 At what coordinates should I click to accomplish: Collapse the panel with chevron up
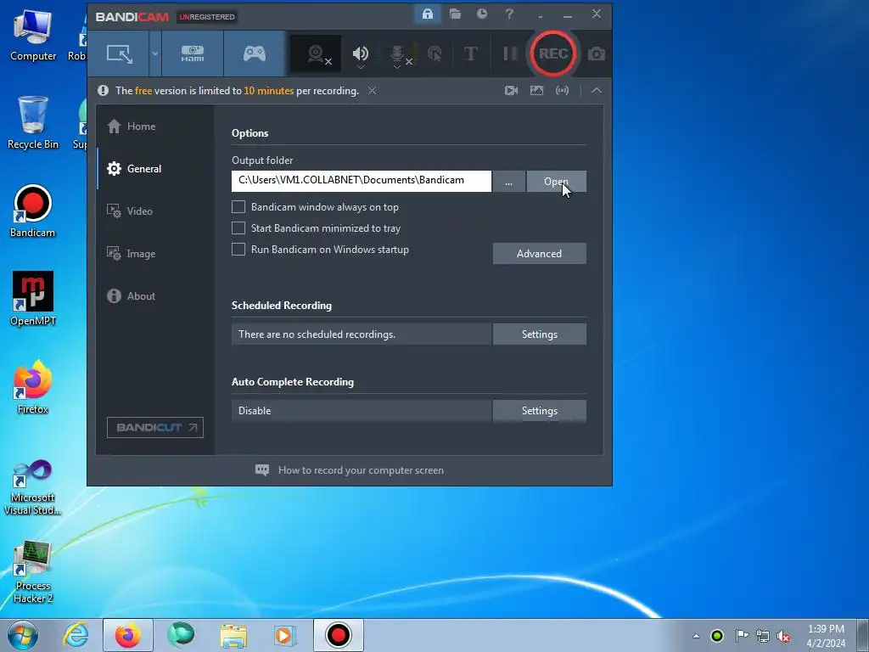tap(597, 90)
